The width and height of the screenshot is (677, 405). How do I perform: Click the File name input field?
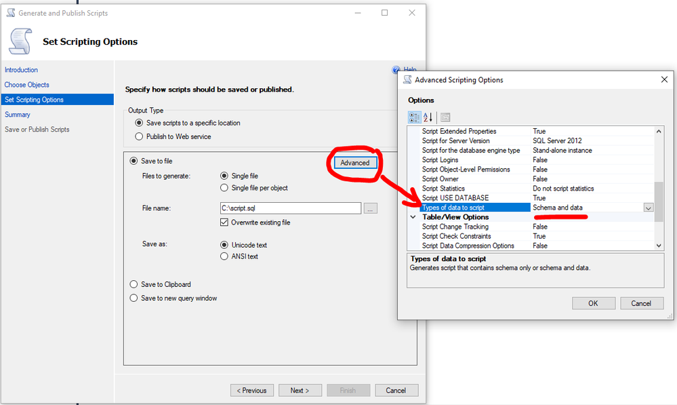coord(291,208)
